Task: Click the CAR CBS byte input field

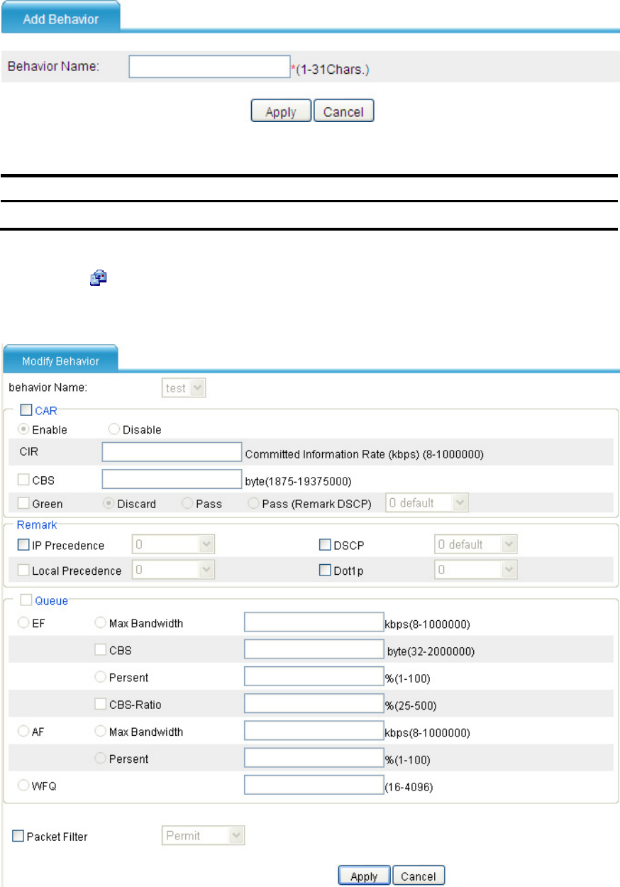Action: (172, 480)
